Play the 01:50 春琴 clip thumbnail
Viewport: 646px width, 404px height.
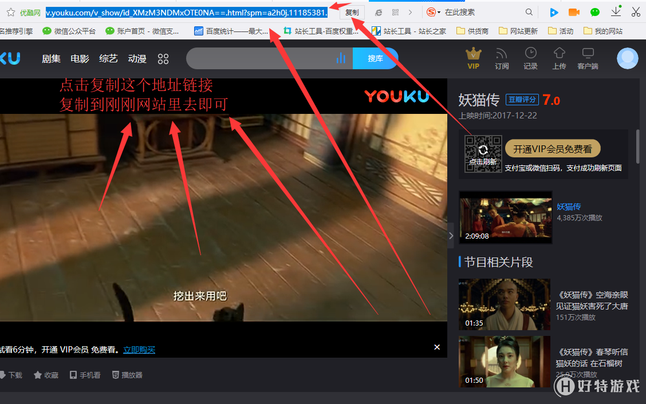point(505,362)
